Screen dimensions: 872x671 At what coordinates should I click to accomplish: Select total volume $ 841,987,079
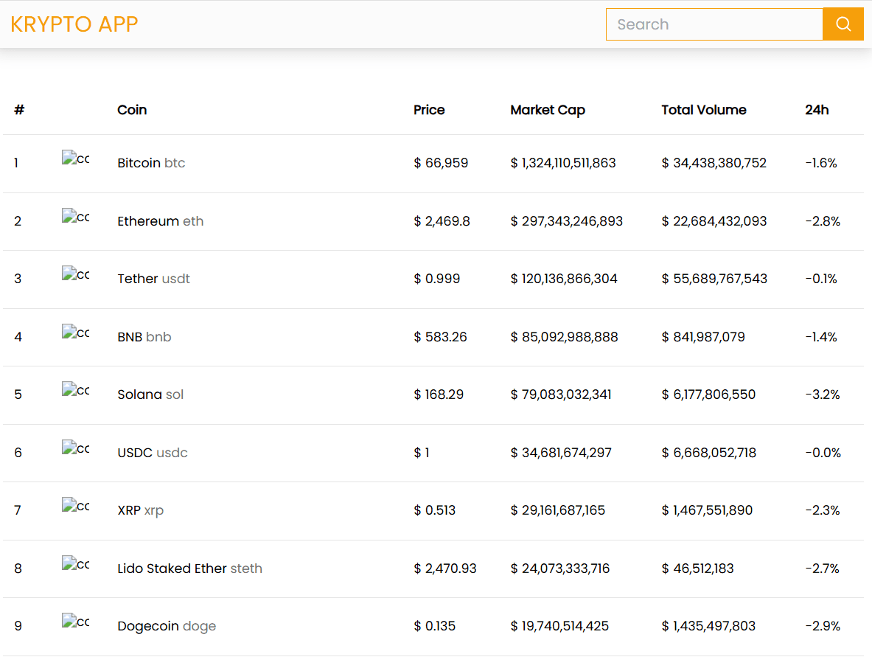click(x=703, y=337)
